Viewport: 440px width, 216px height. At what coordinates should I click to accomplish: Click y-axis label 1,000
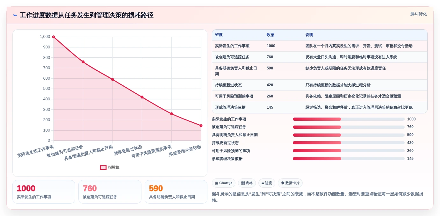pyautogui.click(x=45, y=37)
